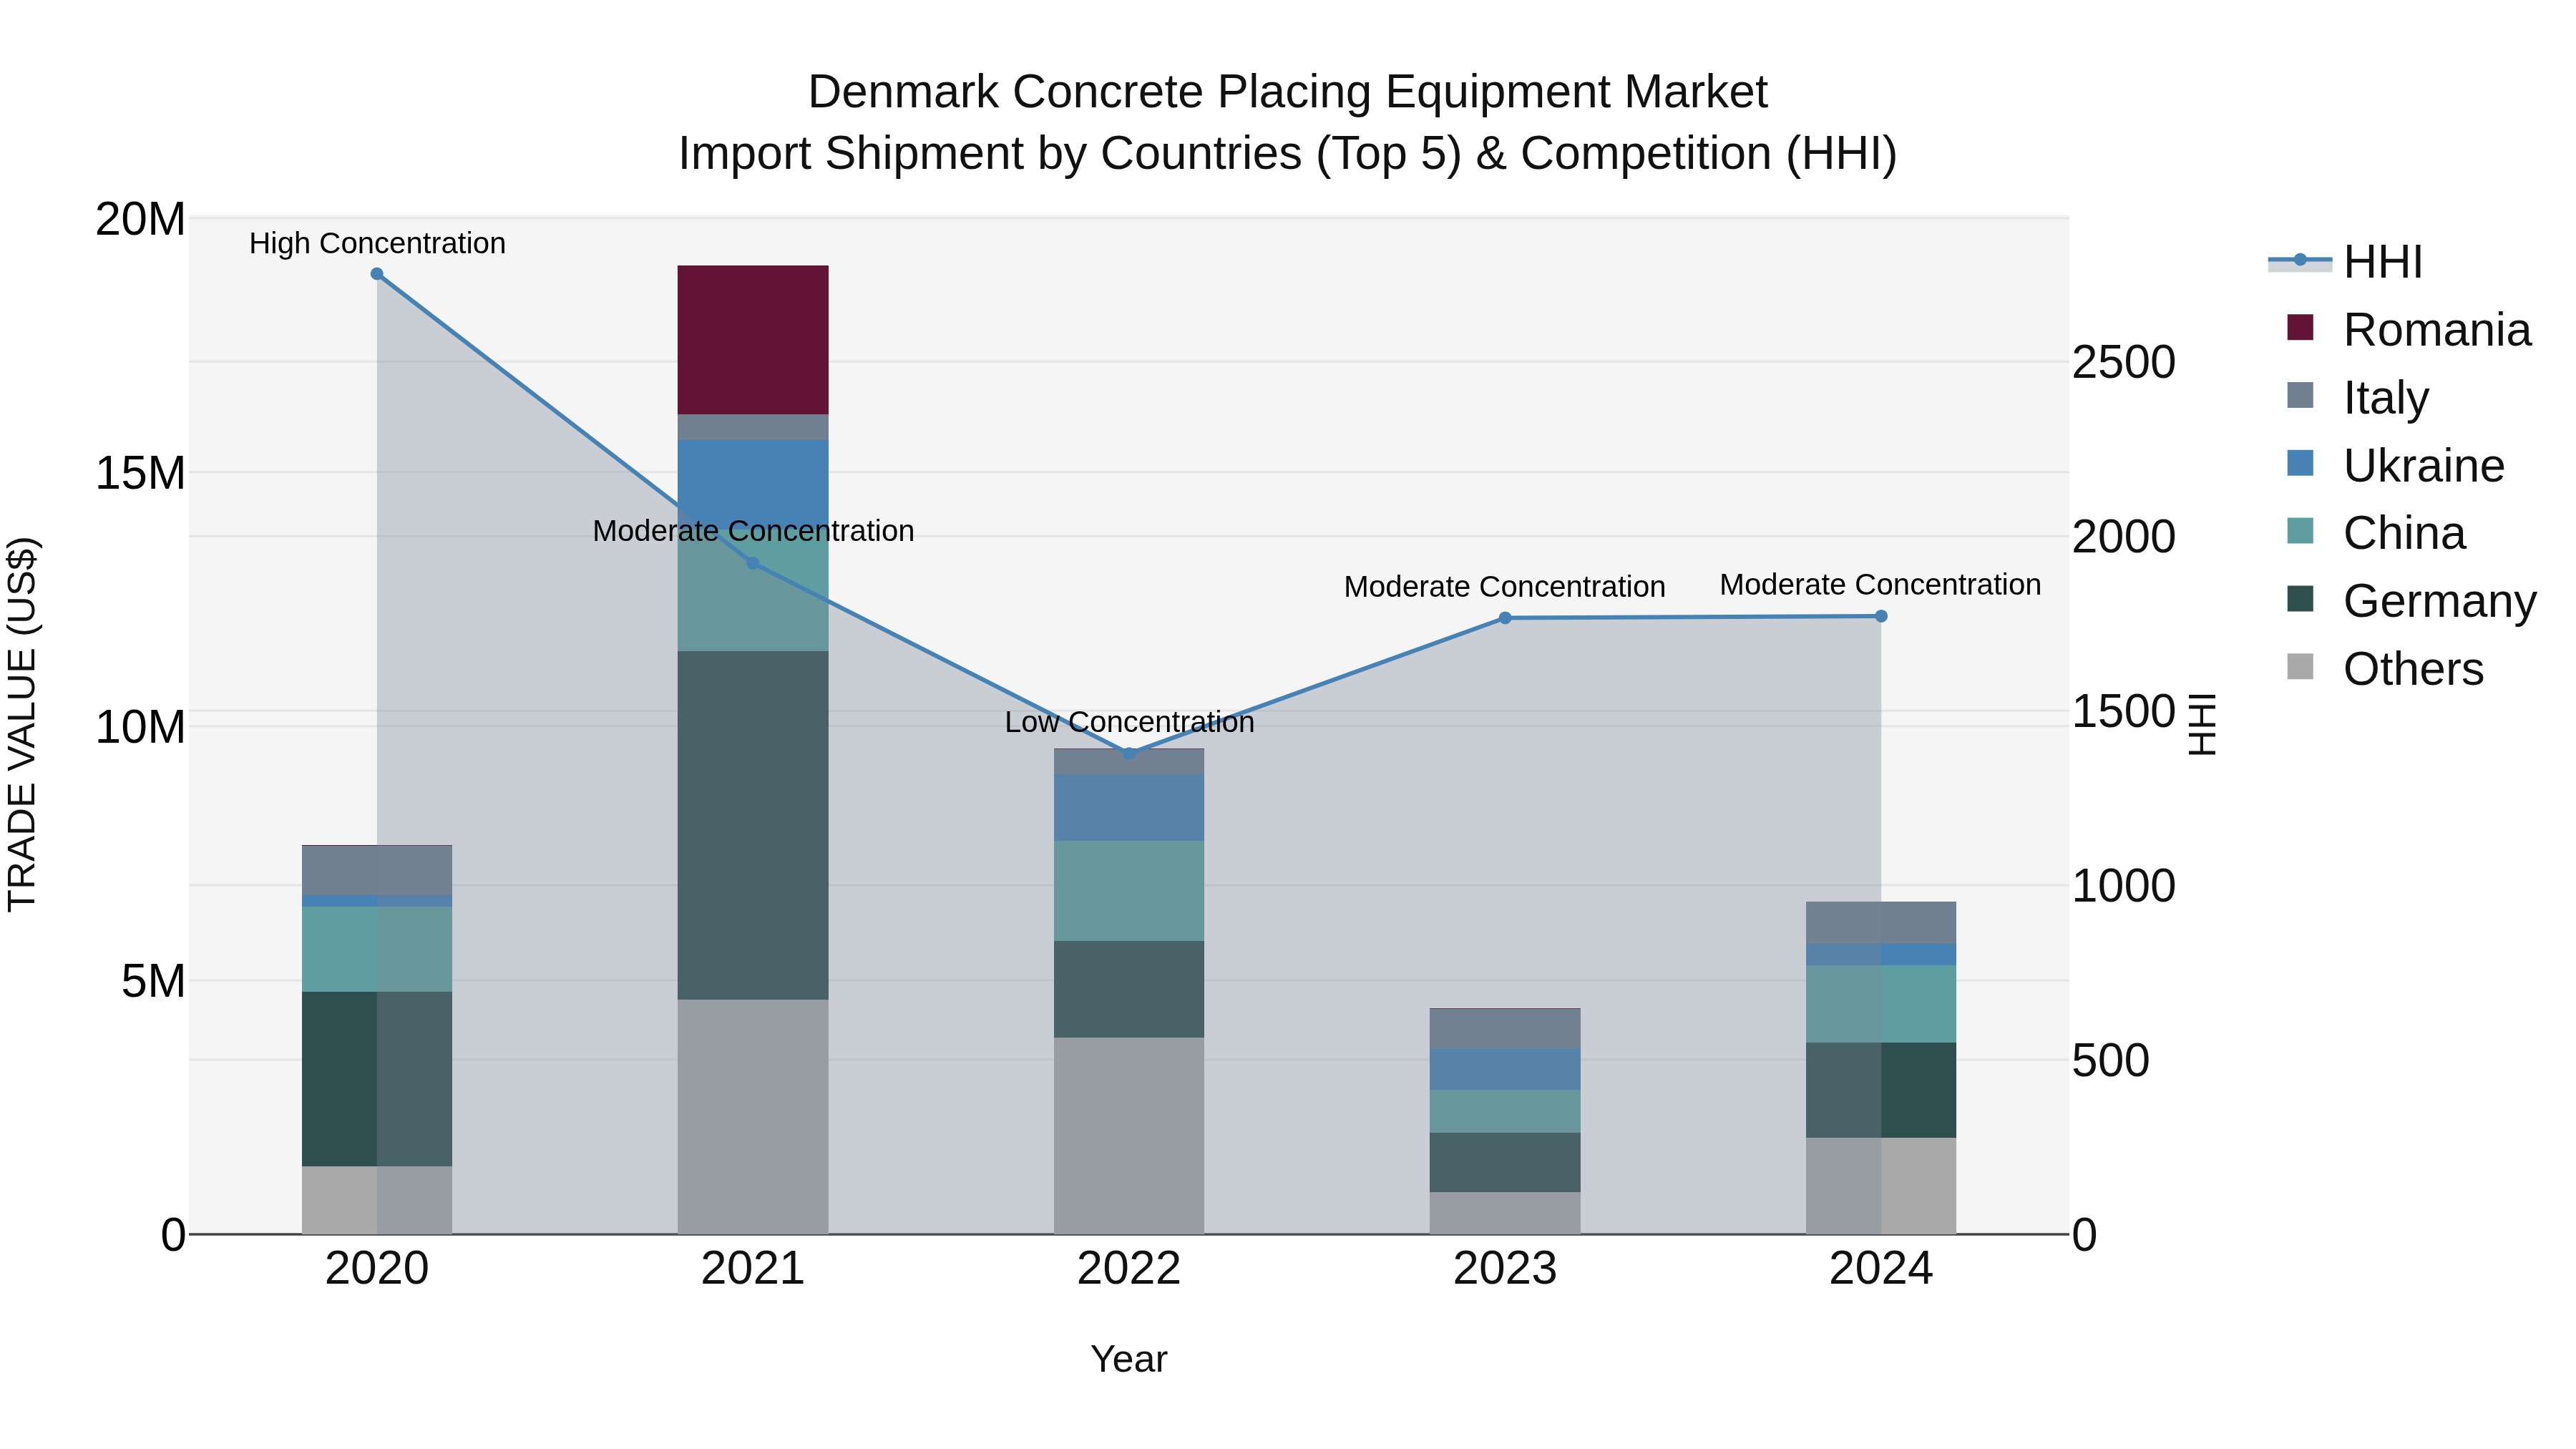Screen dimensions: 2576x1449
Task: Click the 2023 x-axis label
Action: (x=1505, y=1269)
